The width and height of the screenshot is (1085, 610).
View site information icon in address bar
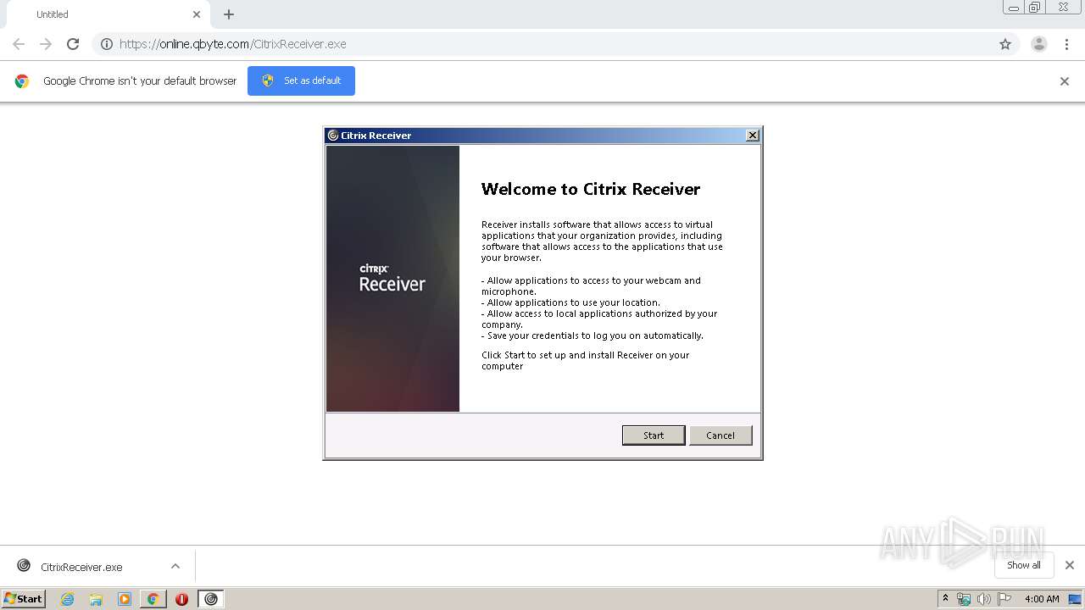tap(107, 44)
